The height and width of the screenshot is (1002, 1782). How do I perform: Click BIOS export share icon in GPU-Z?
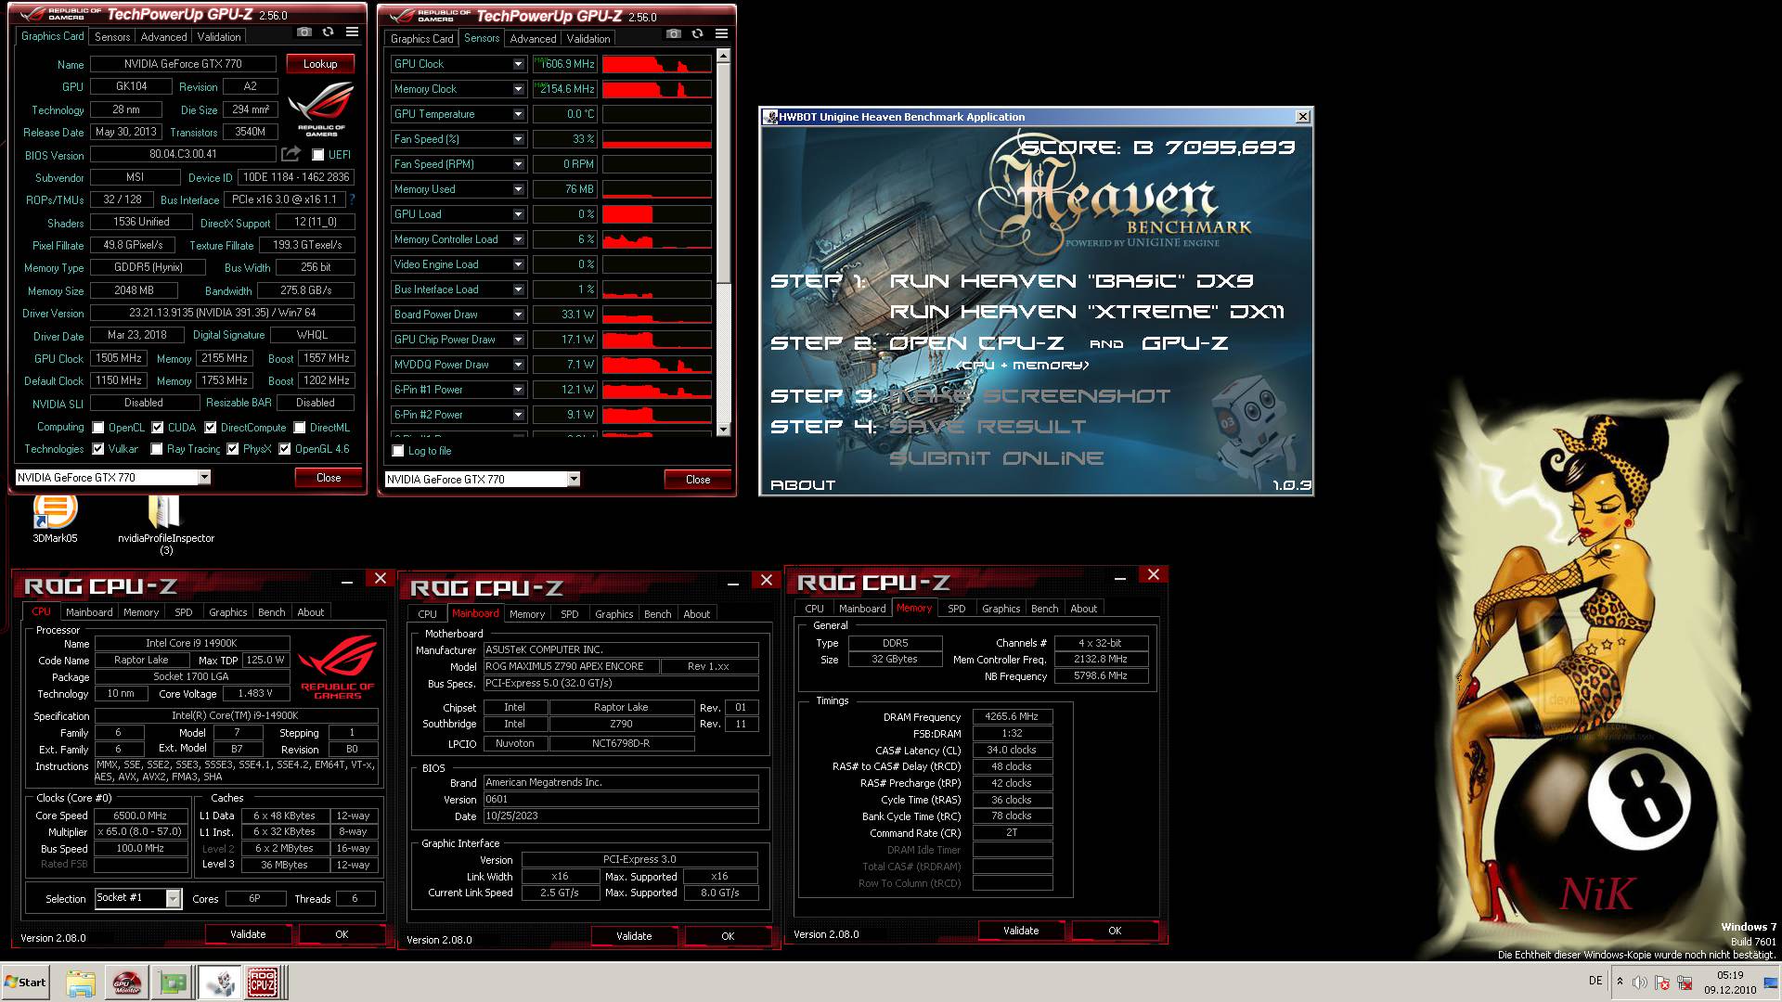(291, 154)
